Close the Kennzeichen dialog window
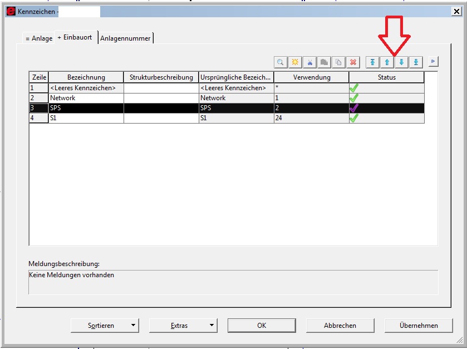This screenshot has width=467, height=349. [456, 11]
